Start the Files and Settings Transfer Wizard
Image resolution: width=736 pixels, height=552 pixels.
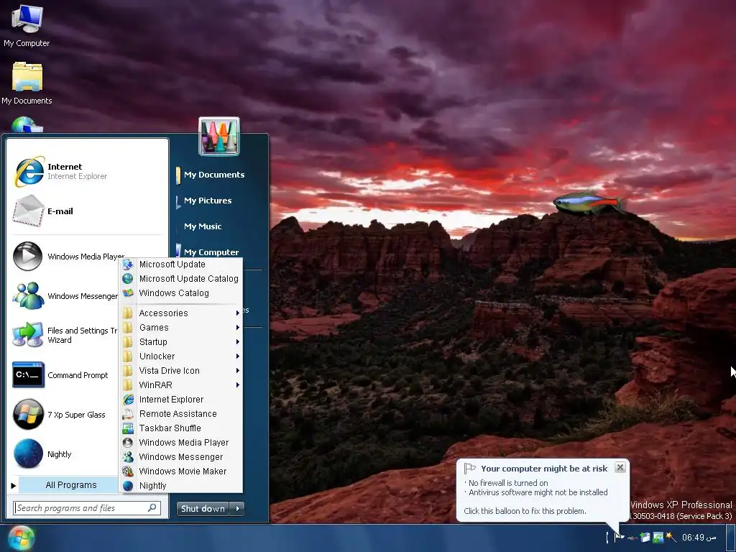tap(65, 335)
